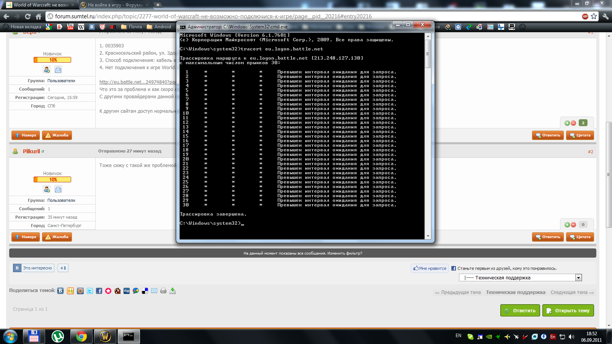
Task: Open the Chrome wrench menu
Action: coord(605,16)
